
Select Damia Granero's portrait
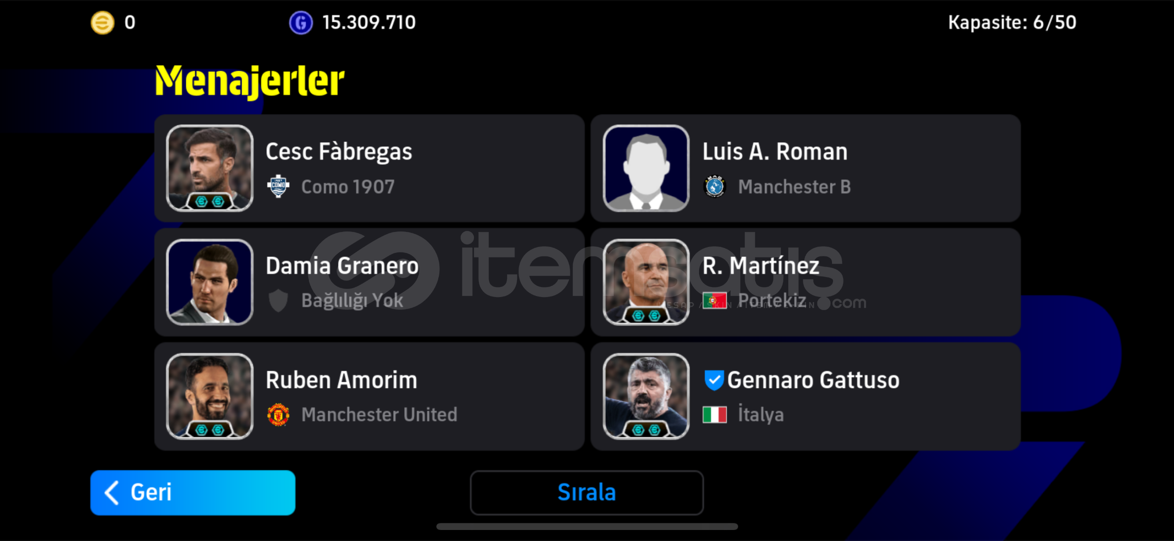pyautogui.click(x=210, y=282)
